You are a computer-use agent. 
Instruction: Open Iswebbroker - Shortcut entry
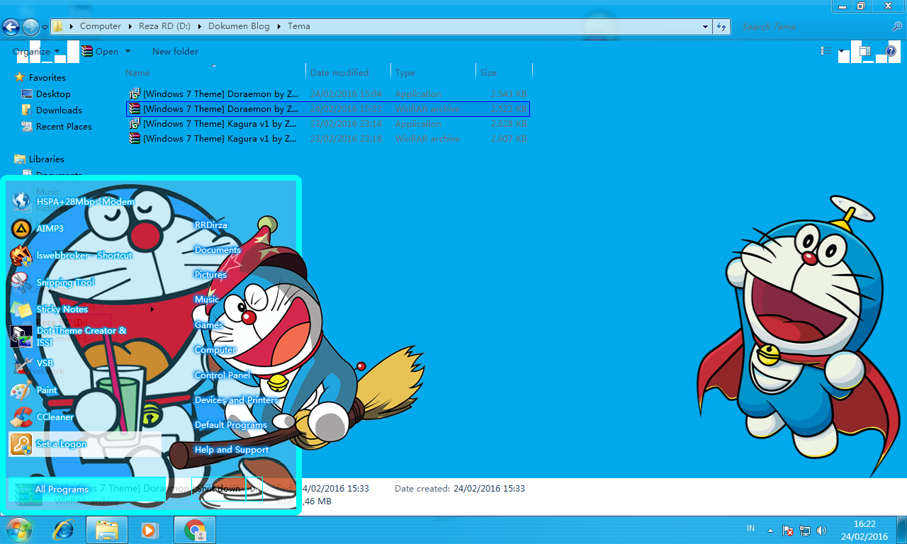click(x=85, y=256)
